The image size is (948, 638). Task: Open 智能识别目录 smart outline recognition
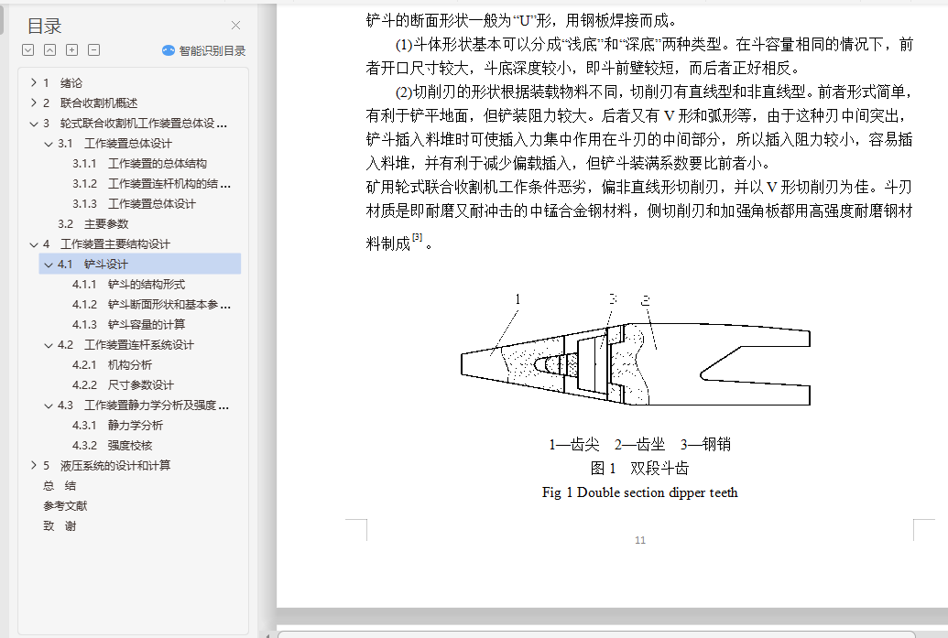[204, 50]
